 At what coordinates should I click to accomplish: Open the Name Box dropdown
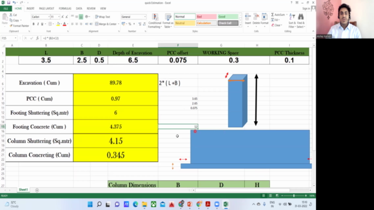[16, 38]
